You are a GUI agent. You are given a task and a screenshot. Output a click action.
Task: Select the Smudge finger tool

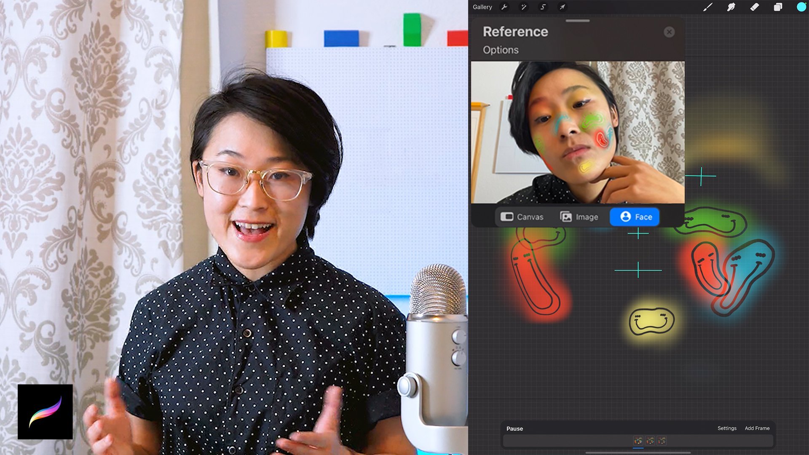[x=731, y=7]
